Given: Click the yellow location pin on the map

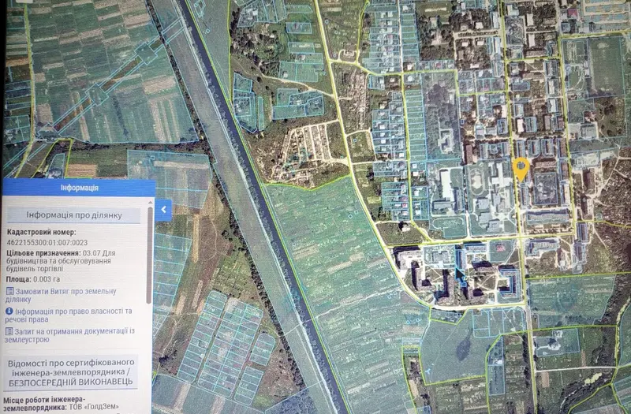Looking at the screenshot, I should pyautogui.click(x=521, y=169).
